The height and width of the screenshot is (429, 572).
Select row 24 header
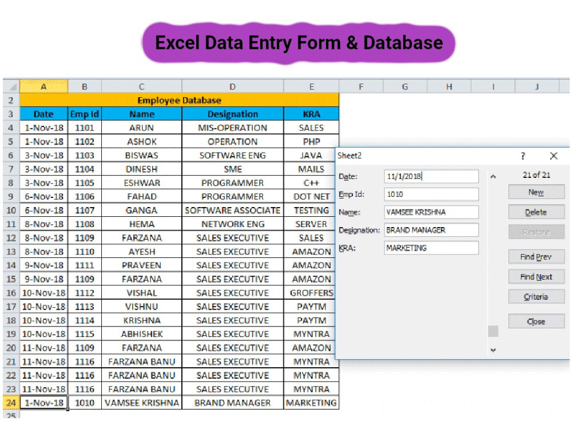pos(11,403)
